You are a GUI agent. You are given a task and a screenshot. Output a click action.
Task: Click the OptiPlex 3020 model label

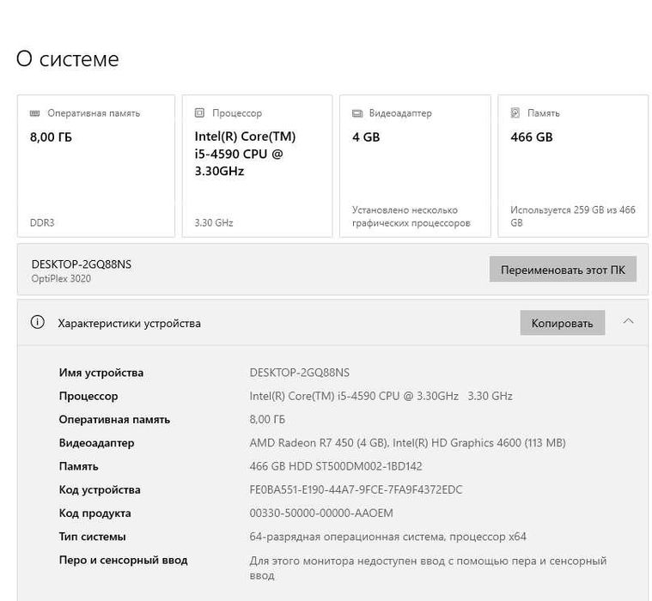[61, 279]
